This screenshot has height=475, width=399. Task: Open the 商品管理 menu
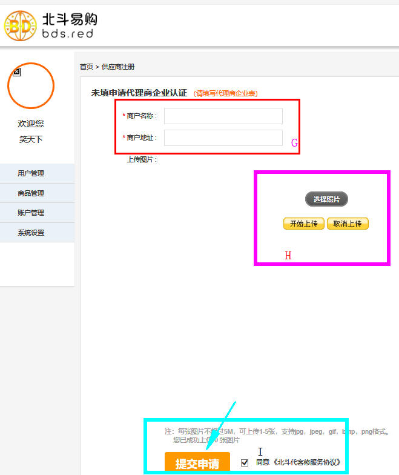coord(31,193)
